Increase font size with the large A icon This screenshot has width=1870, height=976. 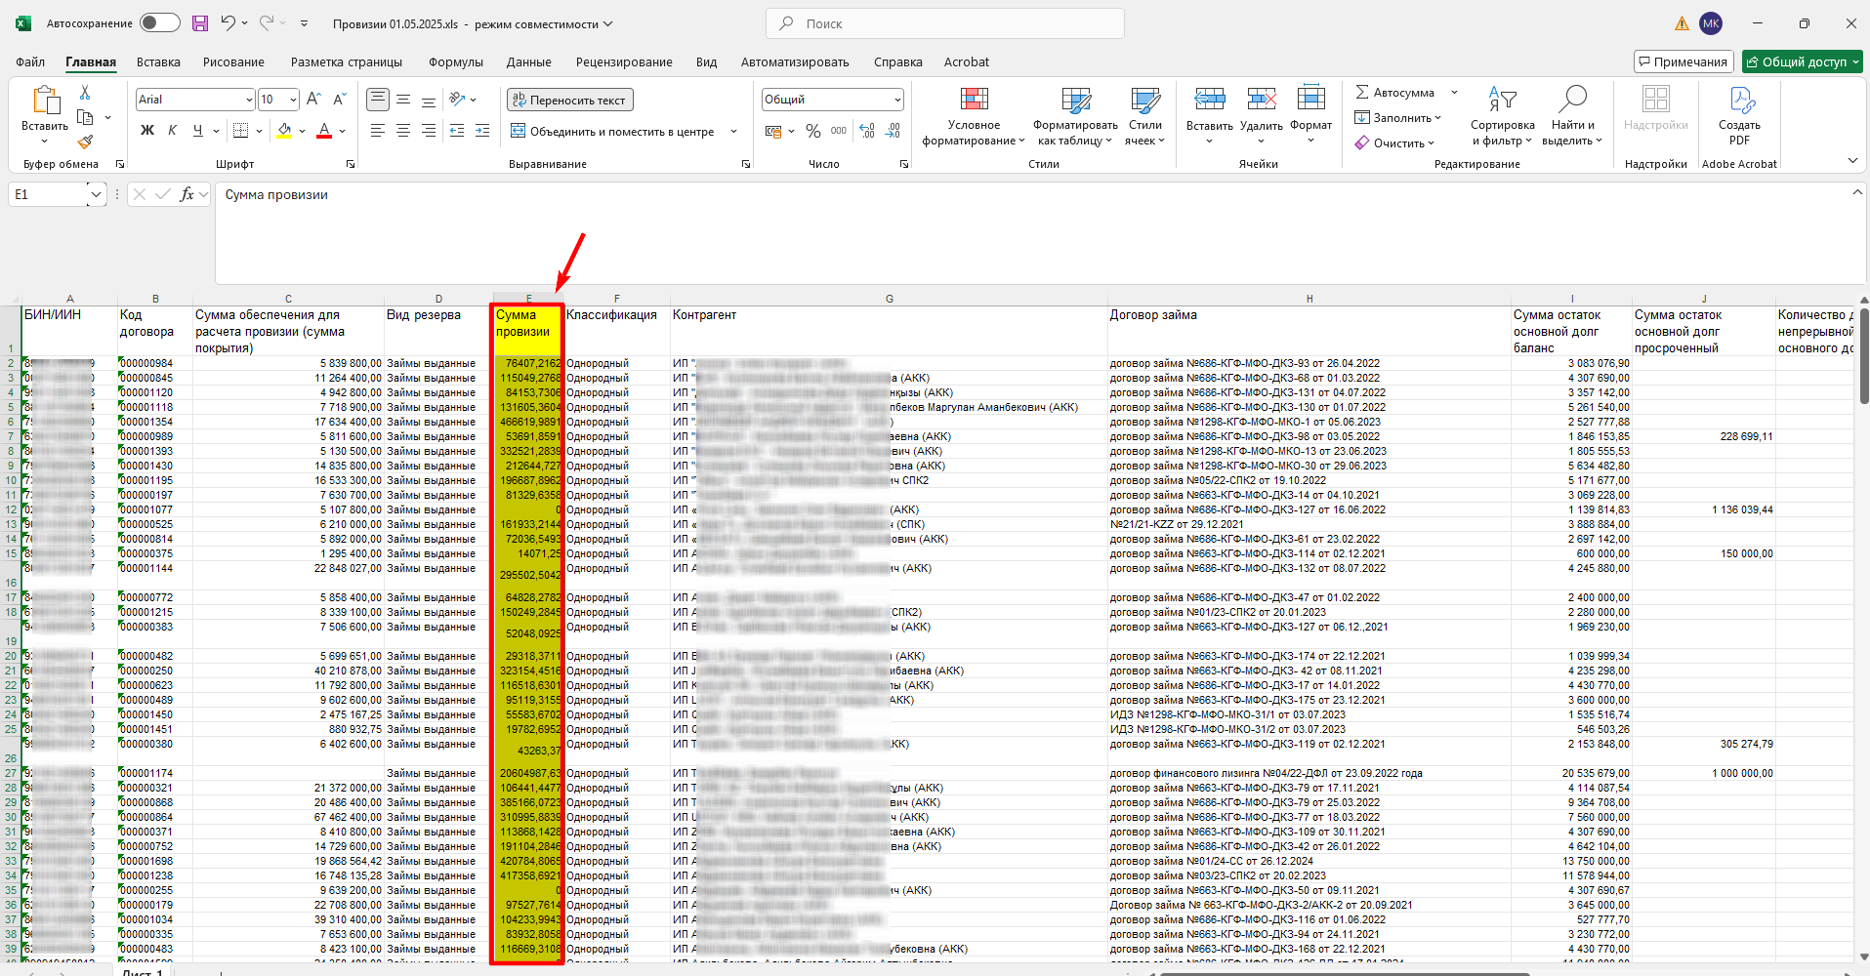pos(313,100)
